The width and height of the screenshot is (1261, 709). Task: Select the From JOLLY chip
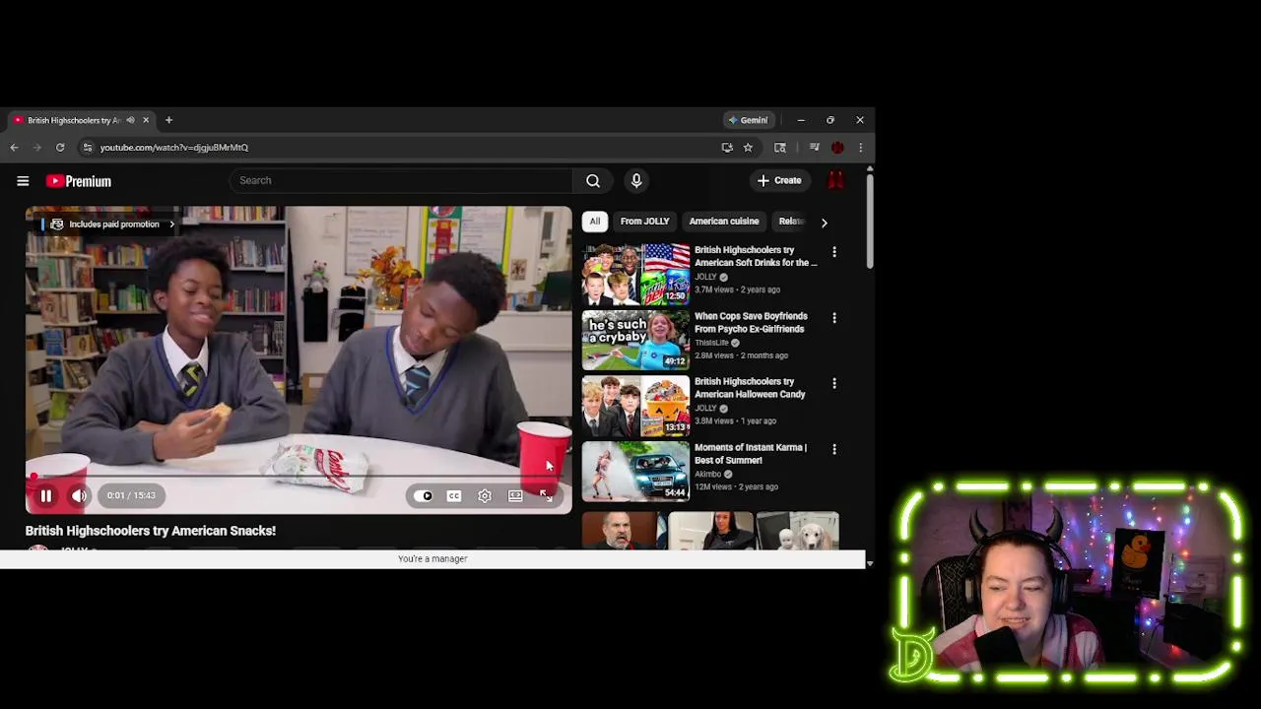[x=645, y=222]
